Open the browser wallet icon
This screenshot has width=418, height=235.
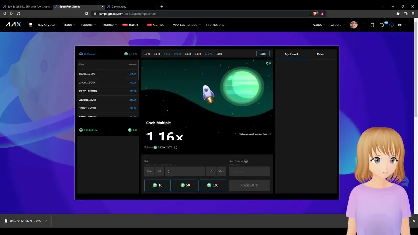(x=406, y=14)
